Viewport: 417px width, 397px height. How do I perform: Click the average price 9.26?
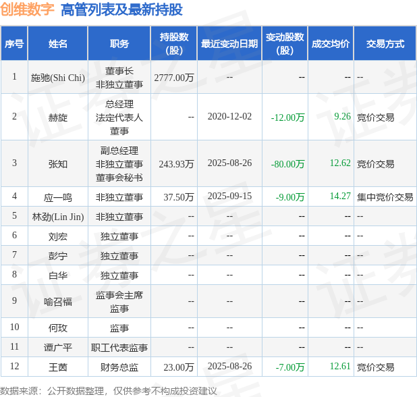point(342,116)
